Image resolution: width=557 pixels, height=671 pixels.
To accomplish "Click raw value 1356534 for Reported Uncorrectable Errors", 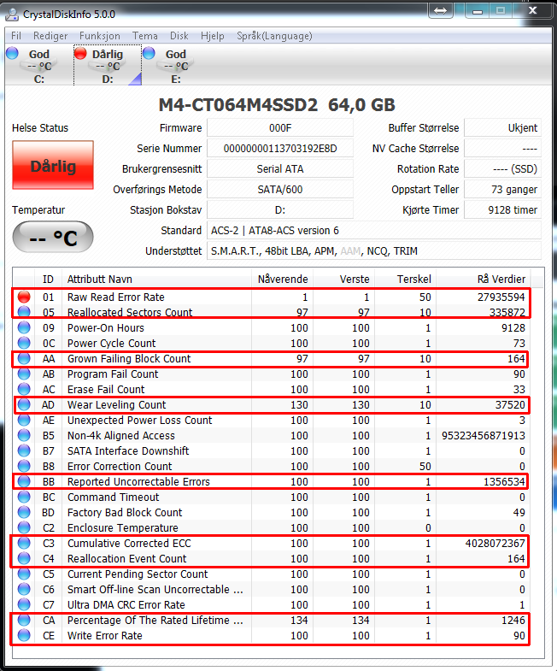I will [x=504, y=482].
